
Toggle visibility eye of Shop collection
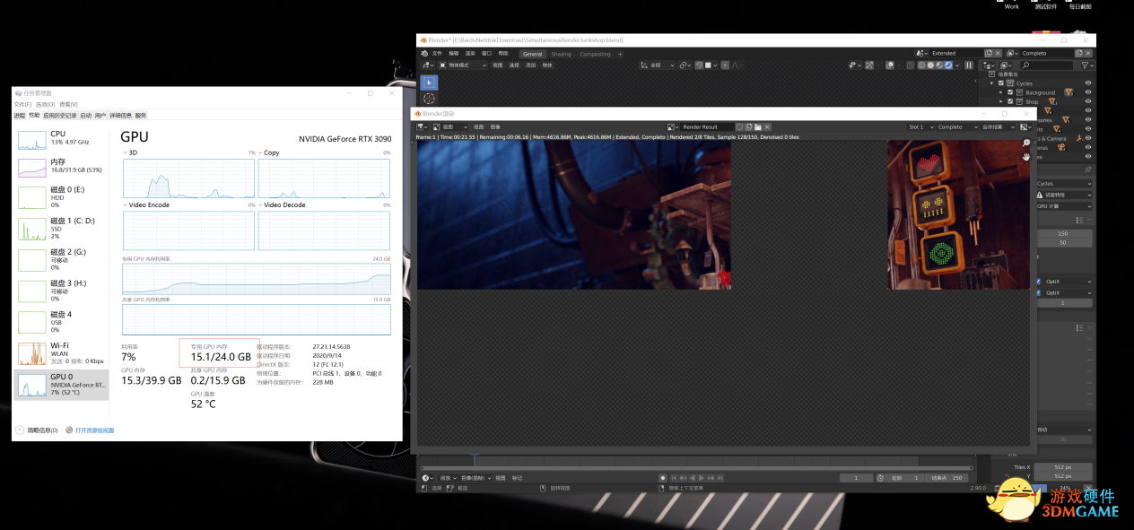1088,101
